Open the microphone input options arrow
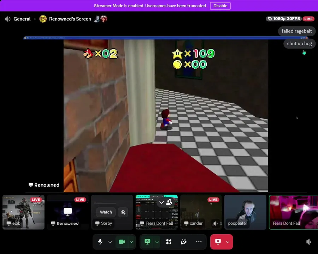 coord(110,242)
